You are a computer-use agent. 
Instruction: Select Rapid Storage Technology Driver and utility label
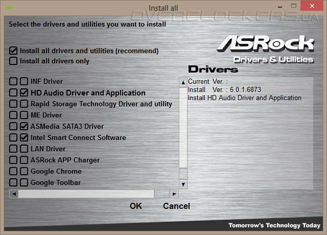tap(101, 104)
